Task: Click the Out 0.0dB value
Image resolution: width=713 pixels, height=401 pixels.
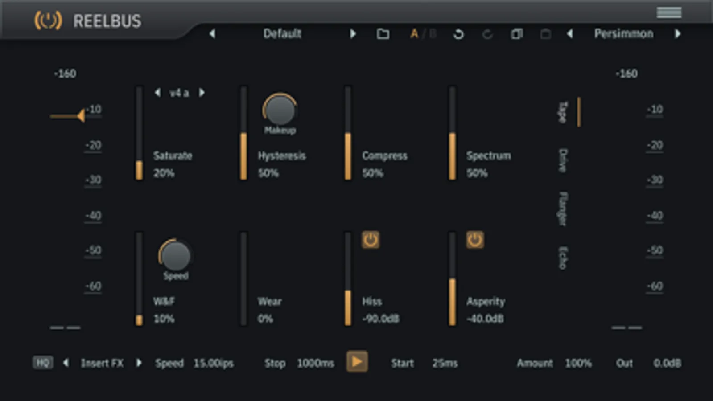Action: [x=667, y=363]
